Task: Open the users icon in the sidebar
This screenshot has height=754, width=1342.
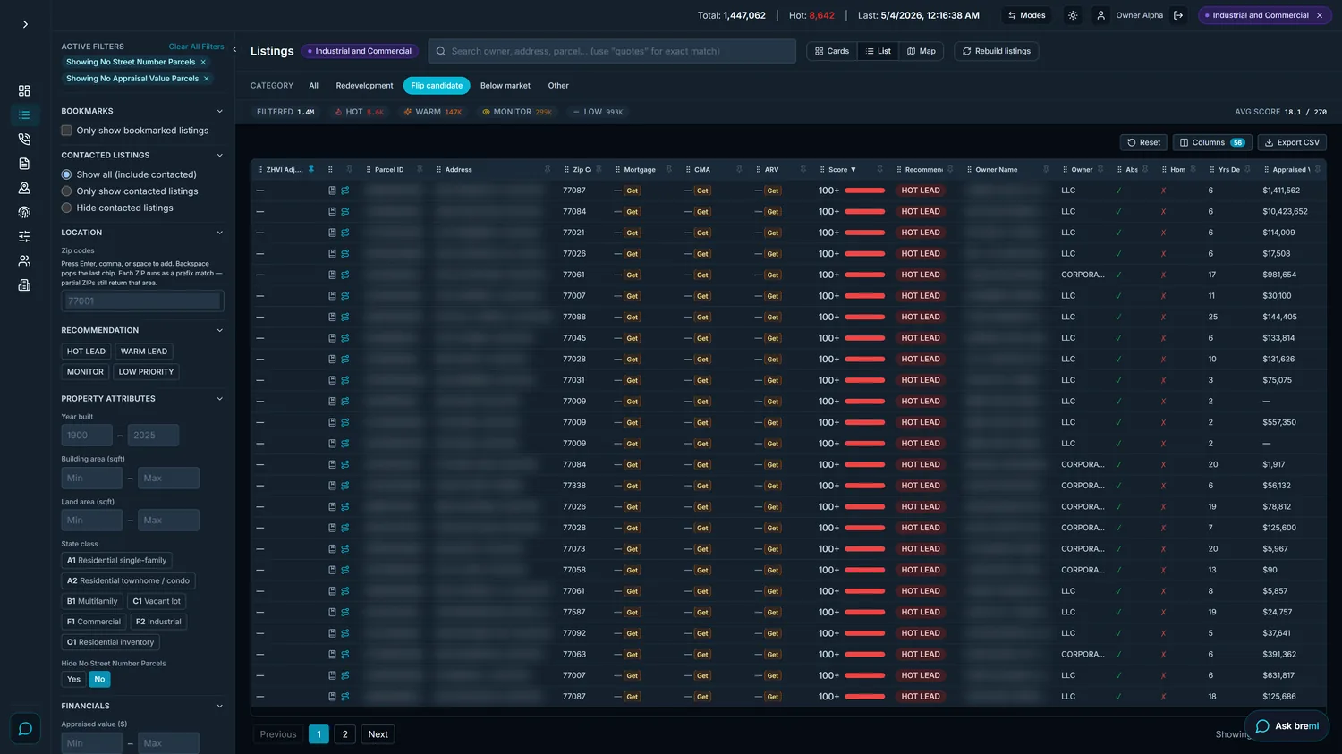Action: pos(24,260)
